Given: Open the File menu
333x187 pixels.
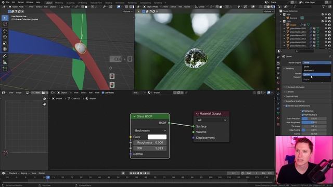Looking at the screenshot, I should pos(8,2).
